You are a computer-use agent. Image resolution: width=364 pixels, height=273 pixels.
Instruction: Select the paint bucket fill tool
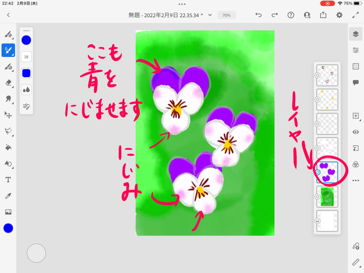point(8,147)
